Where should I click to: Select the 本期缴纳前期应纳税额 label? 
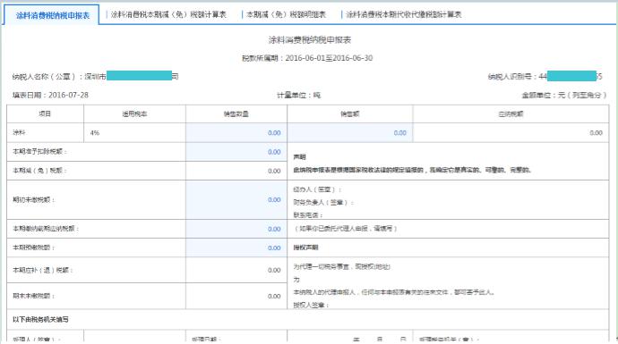click(46, 229)
